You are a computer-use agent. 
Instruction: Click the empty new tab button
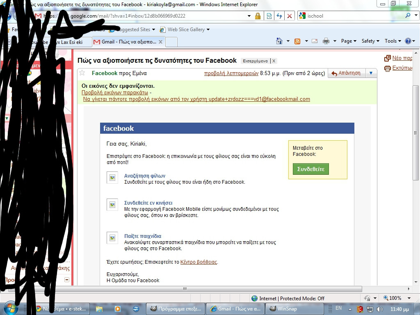(171, 42)
